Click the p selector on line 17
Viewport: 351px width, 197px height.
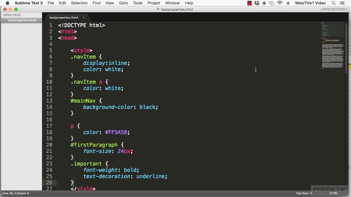(72, 126)
